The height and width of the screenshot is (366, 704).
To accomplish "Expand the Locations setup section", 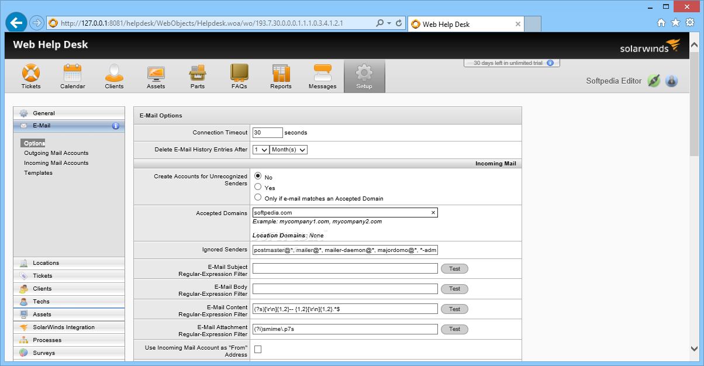I will [69, 263].
